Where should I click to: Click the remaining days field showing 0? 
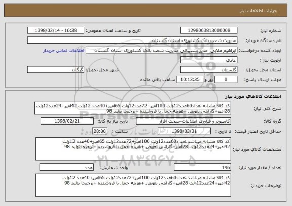[226, 79]
